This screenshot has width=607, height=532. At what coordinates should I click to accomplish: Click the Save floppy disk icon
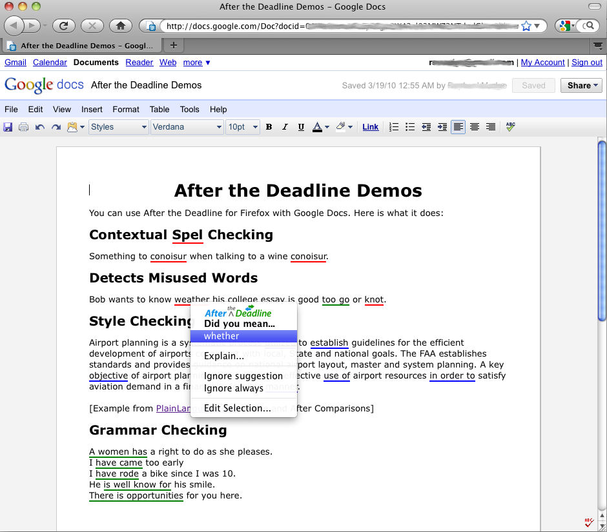tap(8, 127)
